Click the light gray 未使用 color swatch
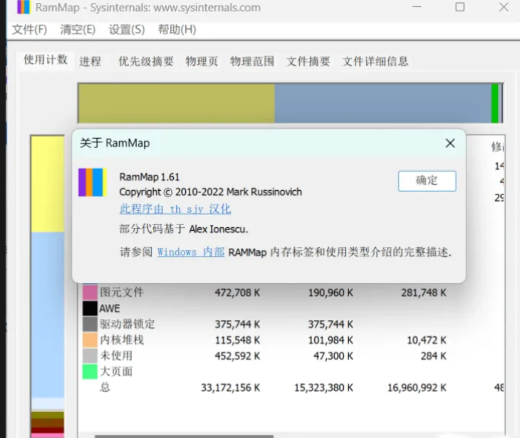The image size is (520, 438). click(90, 355)
